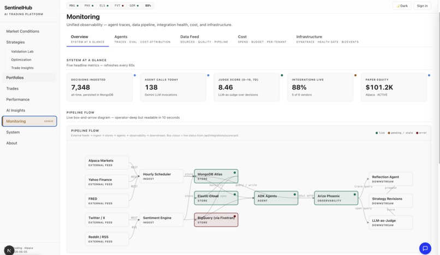The image size is (440, 255).
Task: Click amber dot beside Integrations Live card
Action: pos(355,75)
